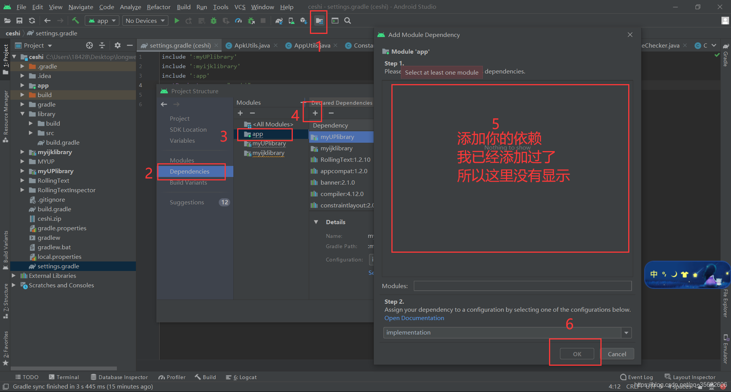Expand External Libraries node

(14, 276)
